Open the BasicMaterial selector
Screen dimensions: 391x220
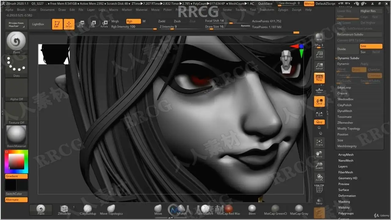pos(16,137)
